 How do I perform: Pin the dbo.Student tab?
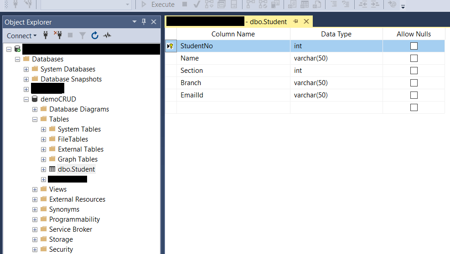295,21
